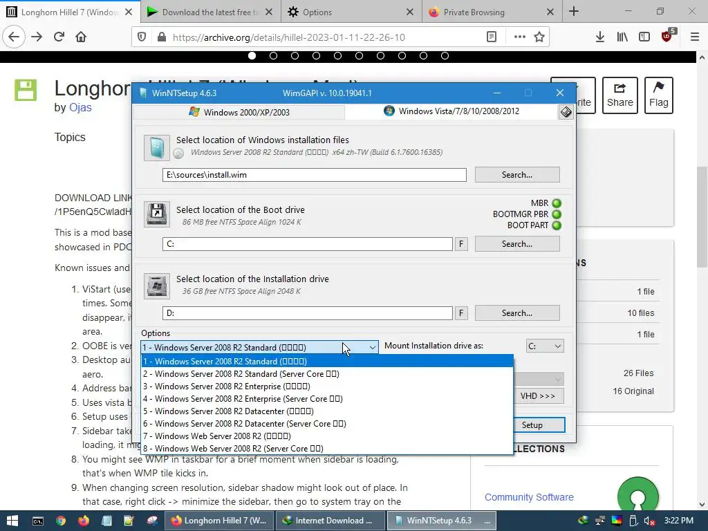This screenshot has height=531, width=708.
Task: Show the Firefox sidebar
Action: click(x=644, y=37)
